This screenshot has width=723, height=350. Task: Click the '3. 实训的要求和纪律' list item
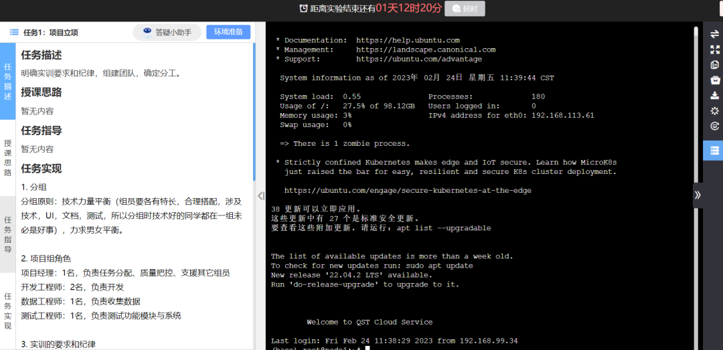[x=58, y=345]
